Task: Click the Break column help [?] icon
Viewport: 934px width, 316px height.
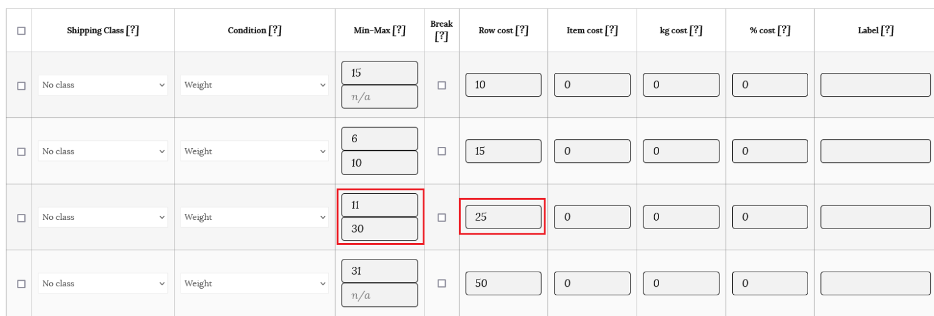Action: tap(441, 36)
